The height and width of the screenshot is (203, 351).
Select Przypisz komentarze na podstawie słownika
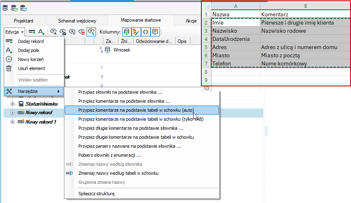pyautogui.click(x=142, y=101)
